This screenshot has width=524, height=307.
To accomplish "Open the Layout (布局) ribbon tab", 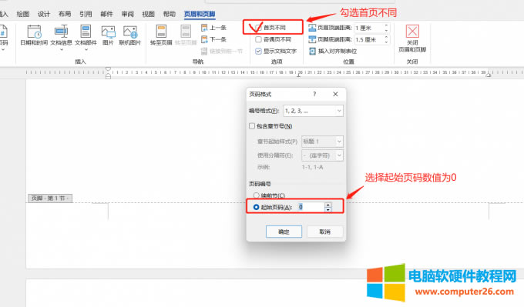I will click(65, 14).
